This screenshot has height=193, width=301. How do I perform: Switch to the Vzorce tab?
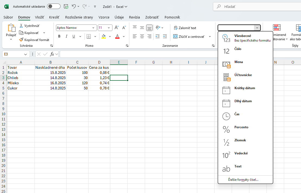104,17
